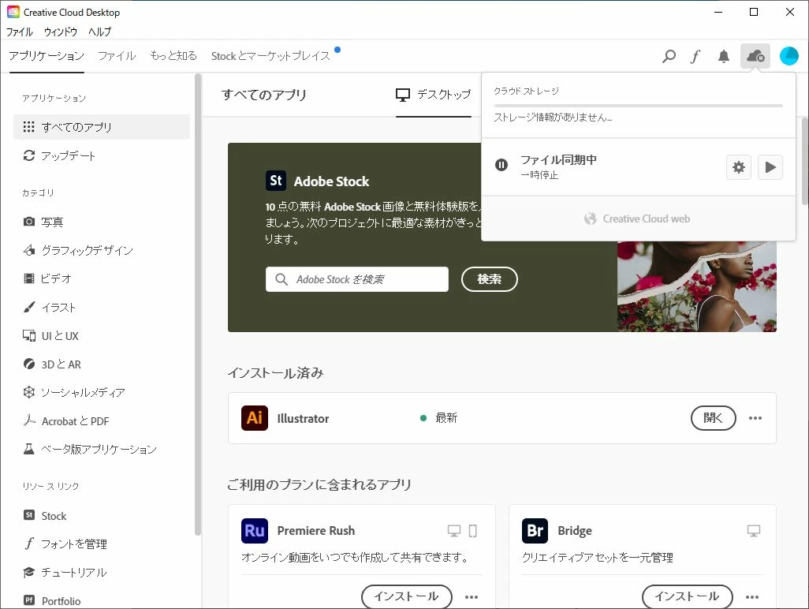Screen dimensions: 809x609
Task: Open チュートリアル resource link
Action: click(102, 573)
